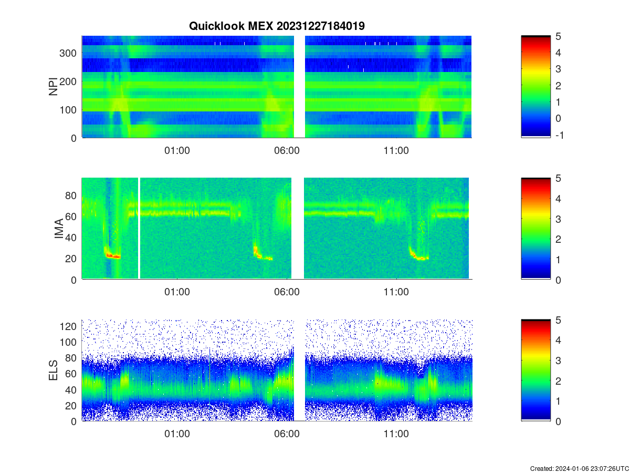Click the Created 2024-01-06 23:07:26UTC timestamp
Screen dimensions: 630x473
point(579,468)
